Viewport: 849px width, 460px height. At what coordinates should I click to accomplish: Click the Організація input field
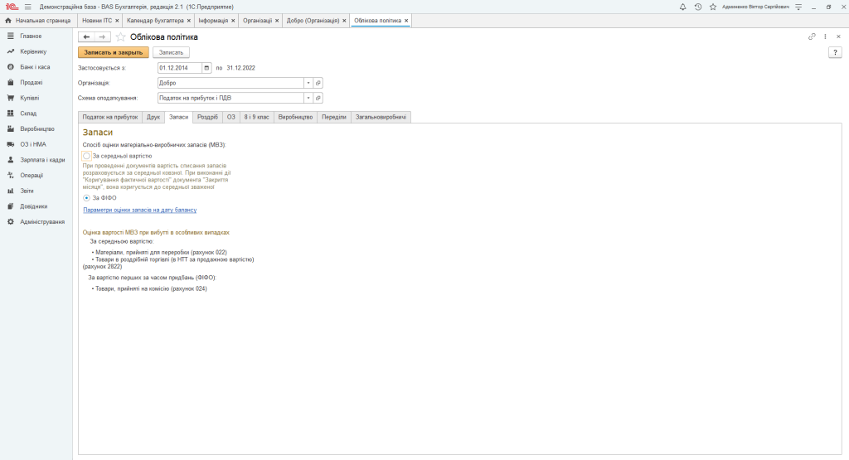coord(230,83)
